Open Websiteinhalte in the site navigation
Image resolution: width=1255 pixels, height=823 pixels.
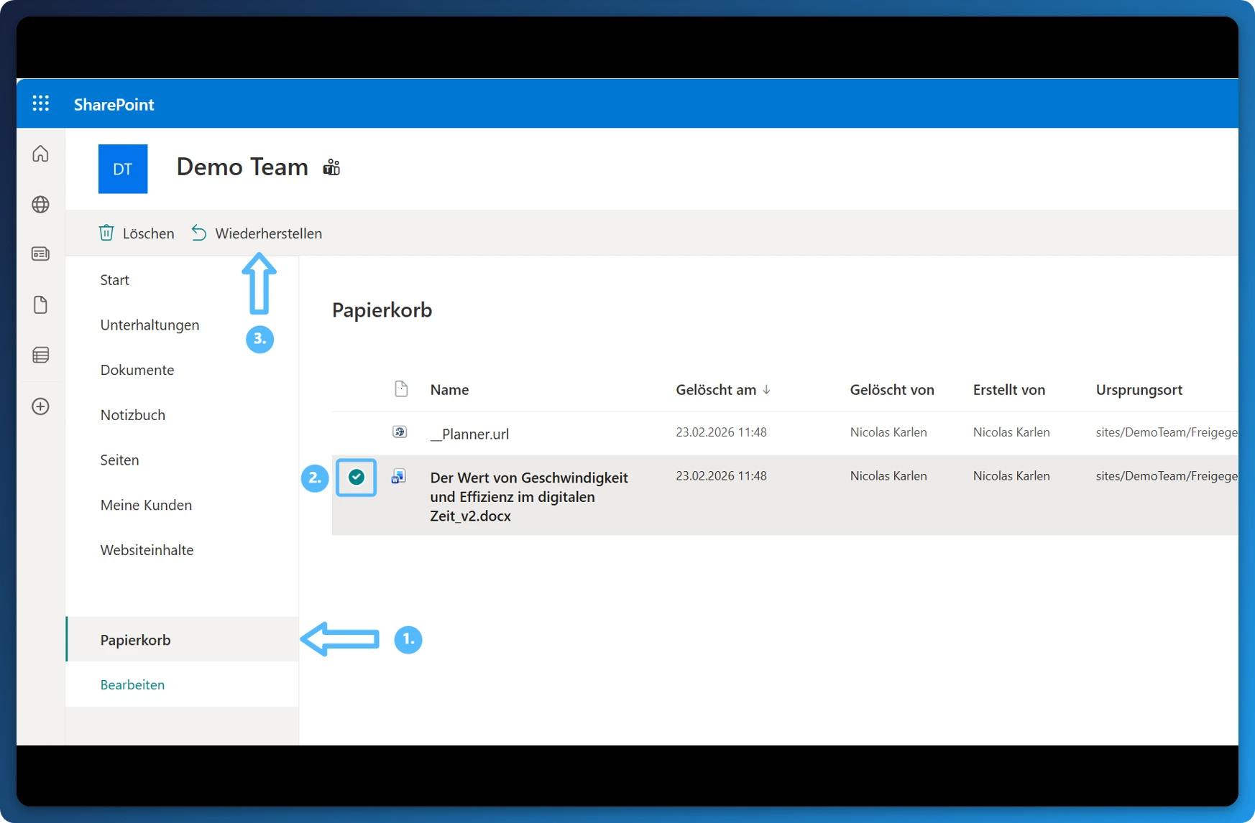pyautogui.click(x=147, y=550)
